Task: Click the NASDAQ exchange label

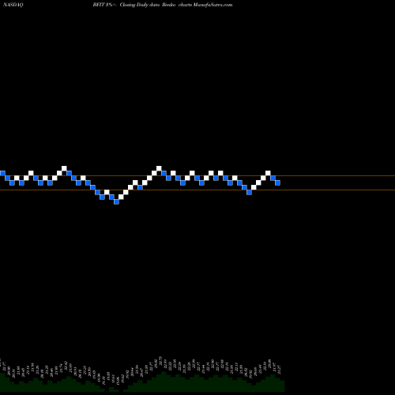Action: click(x=13, y=5)
